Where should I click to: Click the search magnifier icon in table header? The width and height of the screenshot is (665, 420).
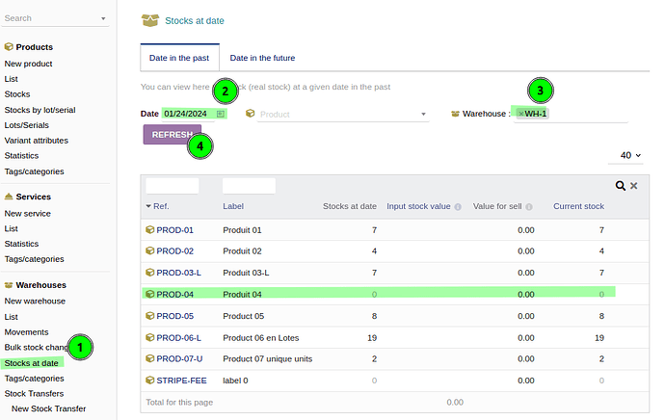point(620,186)
